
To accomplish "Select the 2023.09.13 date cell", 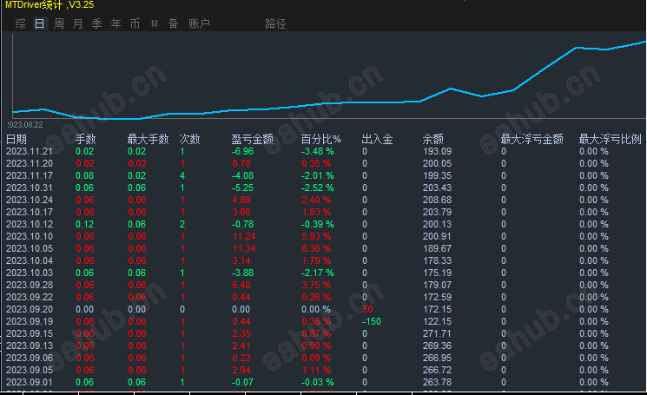I will [x=30, y=346].
